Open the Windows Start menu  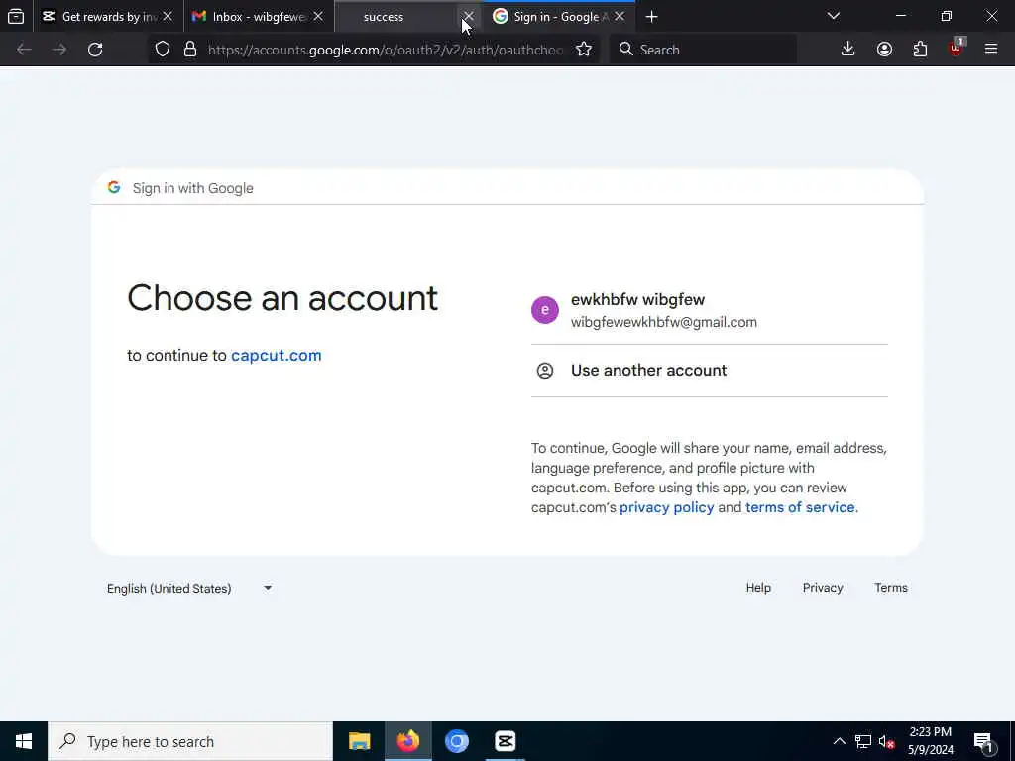click(24, 741)
